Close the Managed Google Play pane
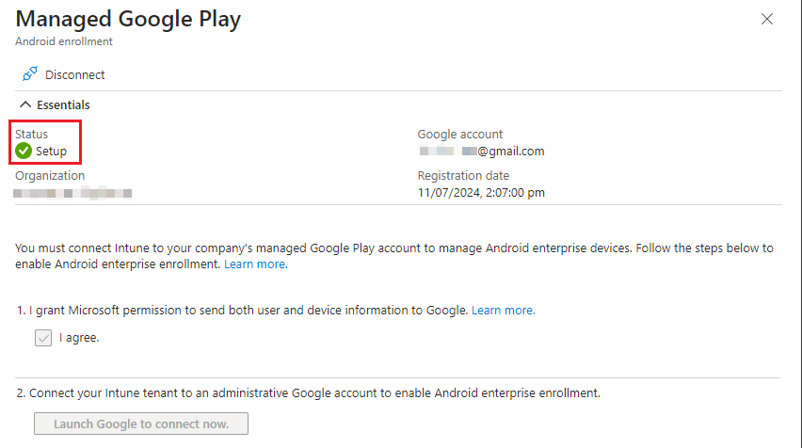Screen dimensions: 802x448 tap(767, 19)
